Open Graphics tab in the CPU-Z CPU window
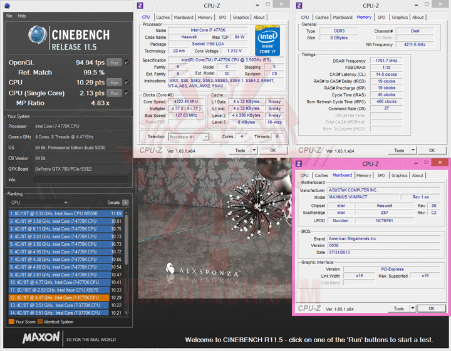The image size is (451, 351). coord(241,18)
